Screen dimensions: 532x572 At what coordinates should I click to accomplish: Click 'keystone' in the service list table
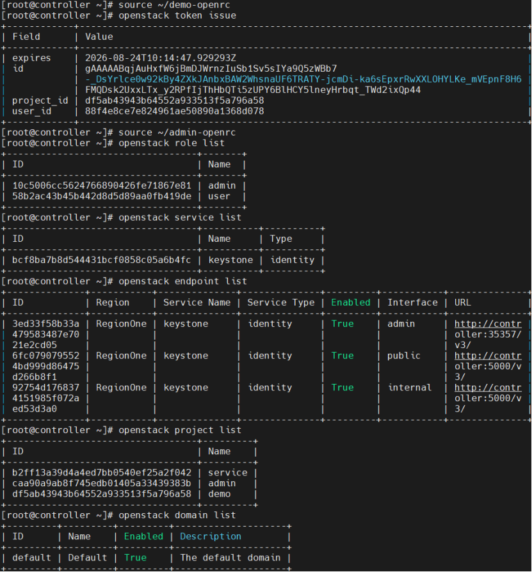click(x=230, y=260)
